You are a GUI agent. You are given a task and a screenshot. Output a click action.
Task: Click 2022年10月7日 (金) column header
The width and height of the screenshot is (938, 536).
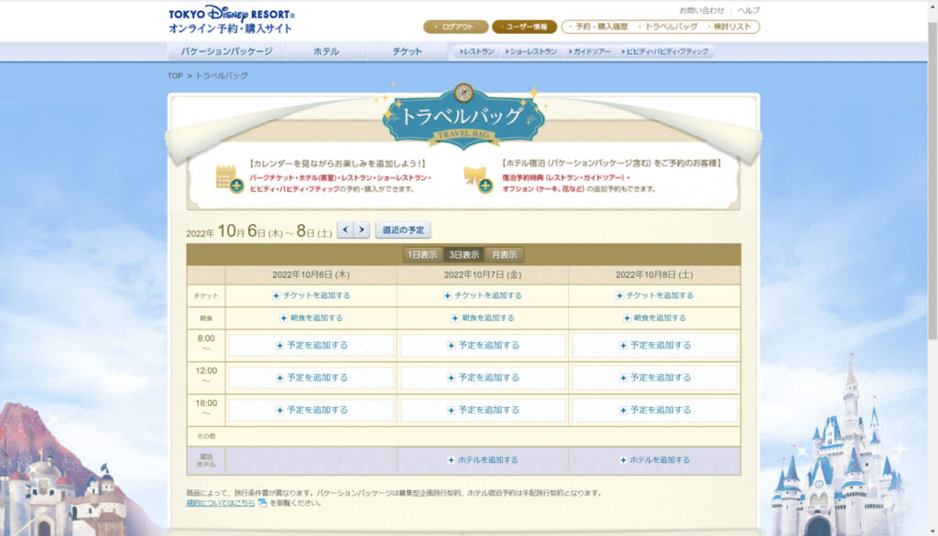pyautogui.click(x=483, y=275)
